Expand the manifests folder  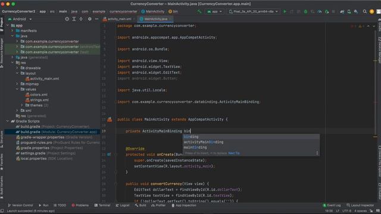pyautogui.click(x=13, y=31)
